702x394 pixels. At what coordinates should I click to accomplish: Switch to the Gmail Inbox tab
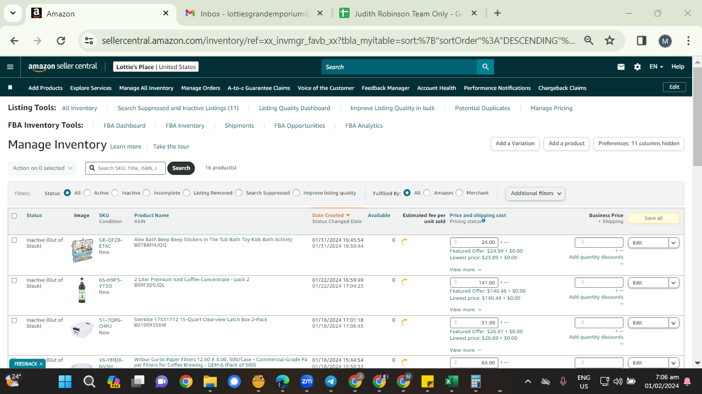pyautogui.click(x=254, y=13)
